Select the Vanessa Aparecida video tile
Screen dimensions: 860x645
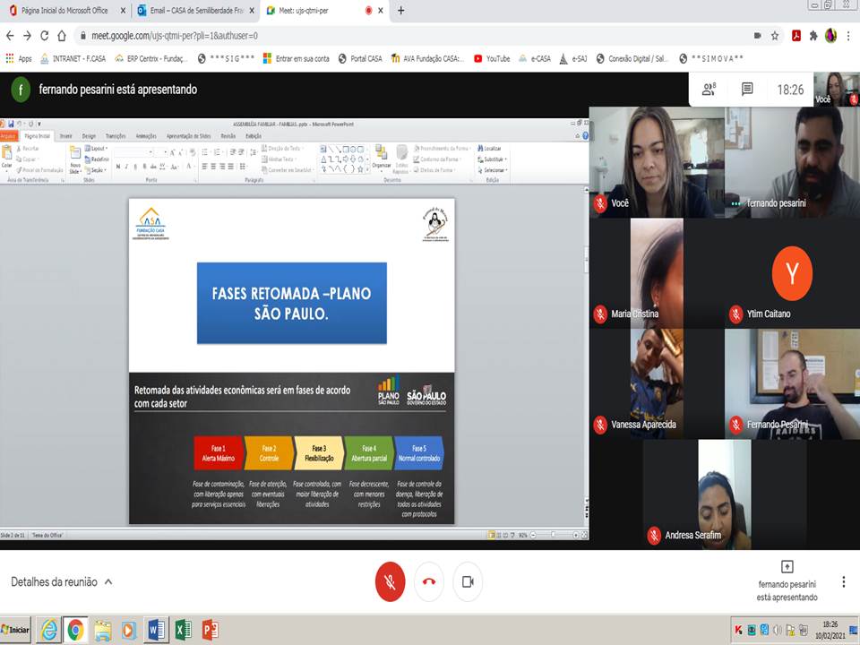click(657, 384)
